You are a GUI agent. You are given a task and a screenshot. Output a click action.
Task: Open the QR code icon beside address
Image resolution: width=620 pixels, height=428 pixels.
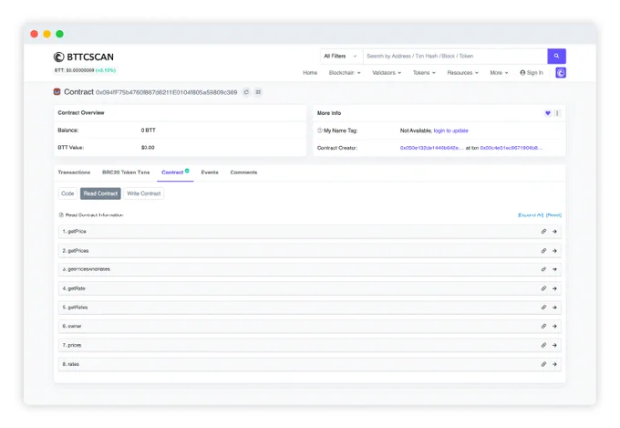pos(258,92)
